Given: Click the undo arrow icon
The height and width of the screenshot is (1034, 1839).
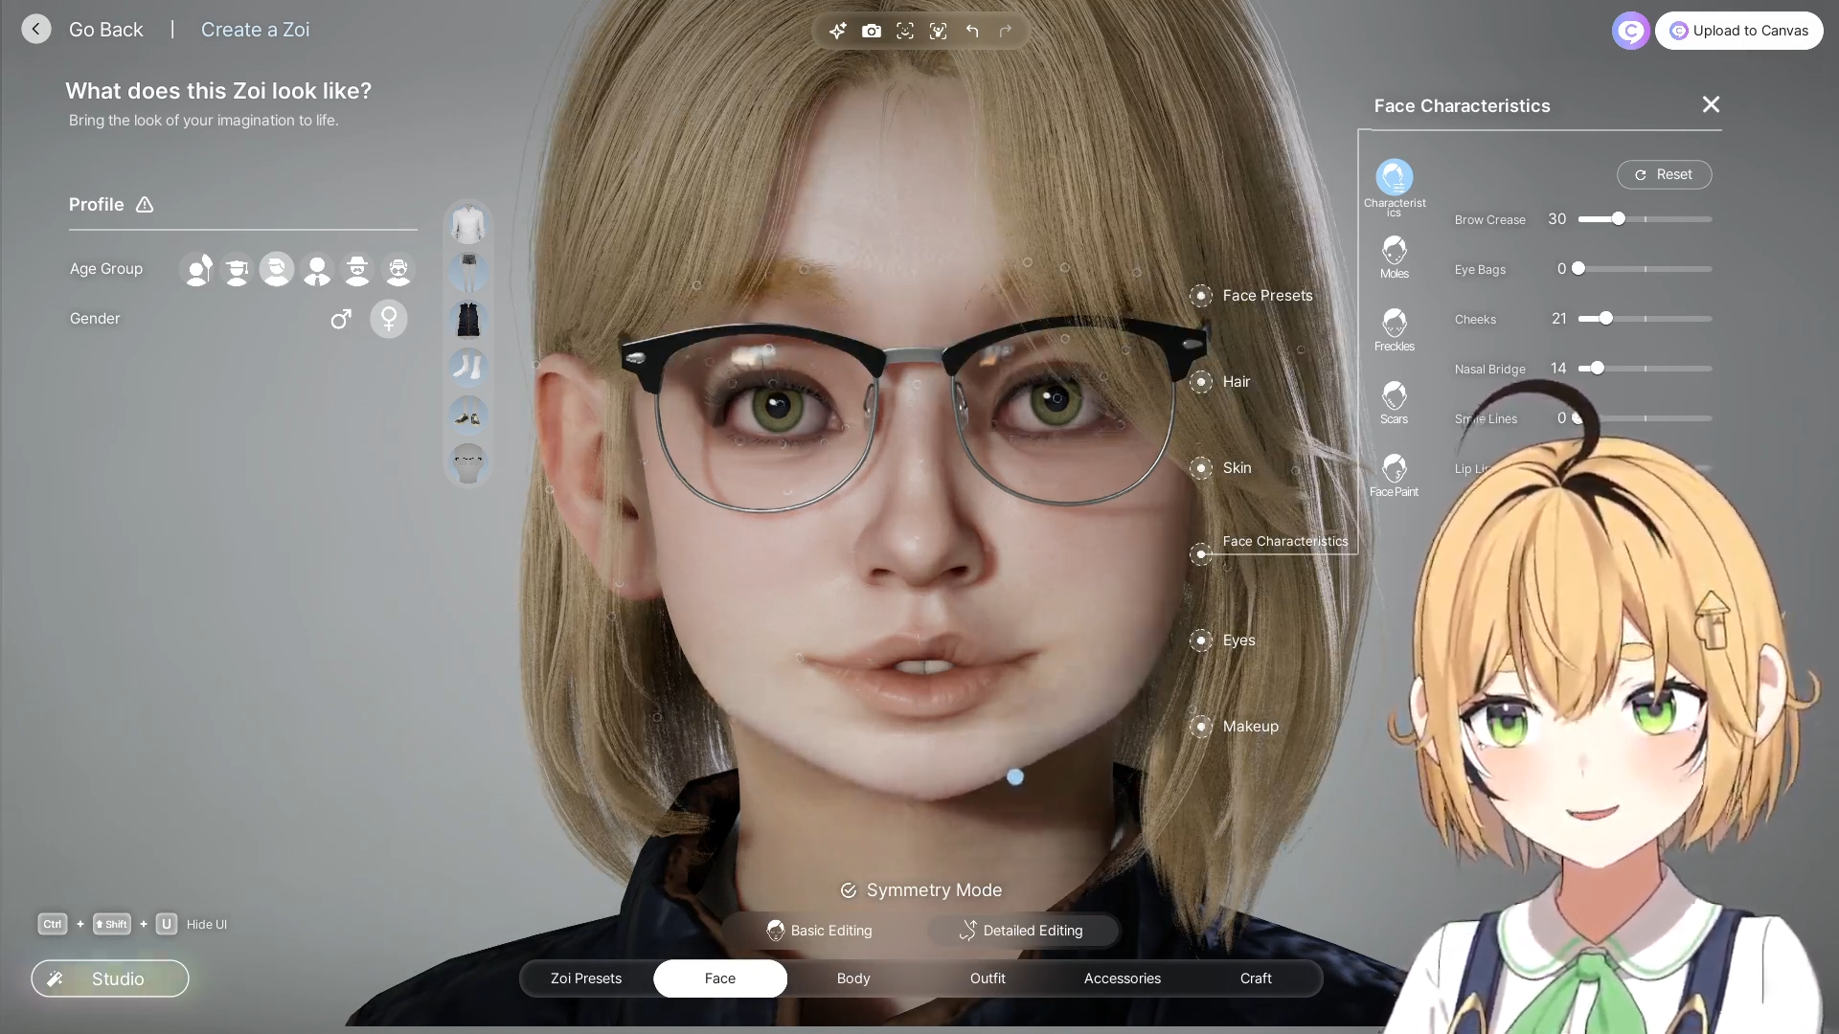Looking at the screenshot, I should pos(972,31).
